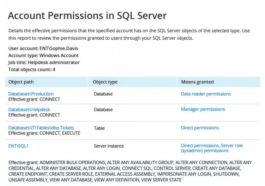Viewport: 265px width, 186px height.
Task: Click the Total objects count line
Action: point(32,69)
